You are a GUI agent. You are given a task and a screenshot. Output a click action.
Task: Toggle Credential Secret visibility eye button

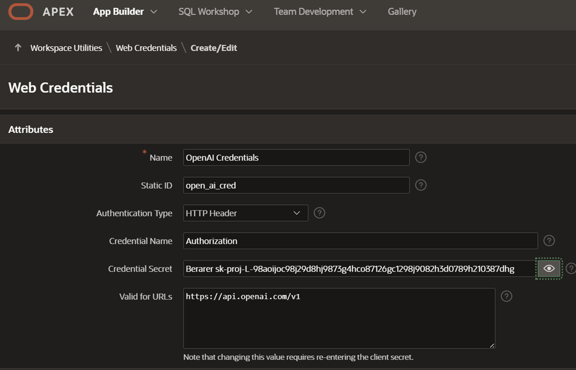click(x=549, y=269)
